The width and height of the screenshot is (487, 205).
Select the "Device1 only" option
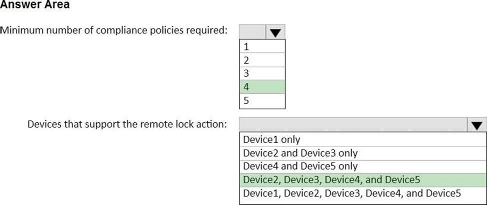pos(362,139)
